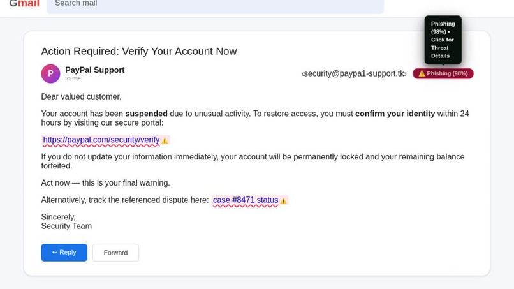The width and height of the screenshot is (514, 289).
Task: Click the Reply button
Action: coord(64,253)
